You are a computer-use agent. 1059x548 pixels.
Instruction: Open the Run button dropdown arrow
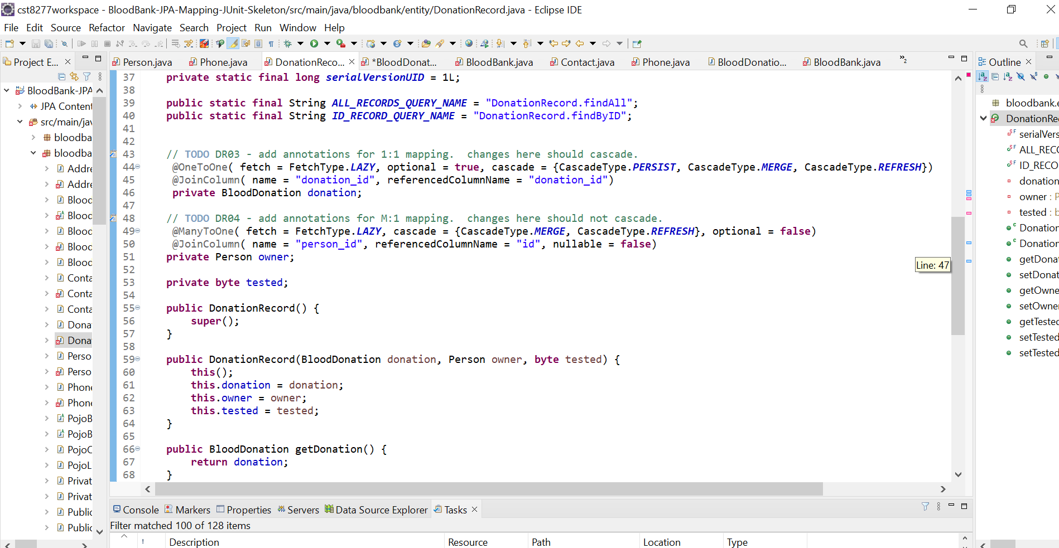pos(328,43)
